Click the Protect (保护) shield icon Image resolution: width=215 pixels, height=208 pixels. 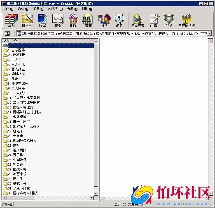click(x=169, y=20)
